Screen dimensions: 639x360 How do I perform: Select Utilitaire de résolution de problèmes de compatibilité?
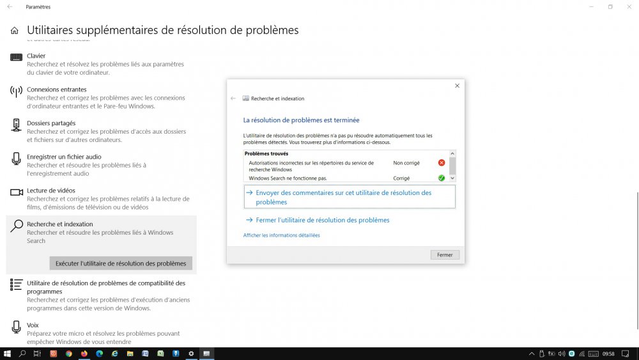coord(101,295)
